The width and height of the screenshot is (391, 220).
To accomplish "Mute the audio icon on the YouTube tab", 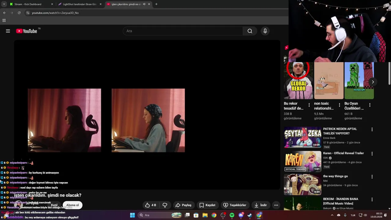I will 144,4.
